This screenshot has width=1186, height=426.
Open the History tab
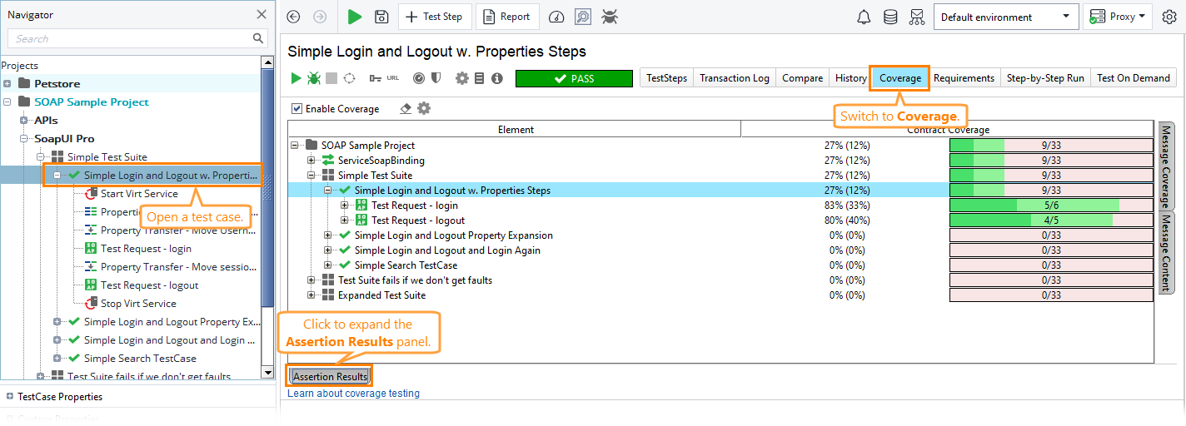[x=850, y=78]
